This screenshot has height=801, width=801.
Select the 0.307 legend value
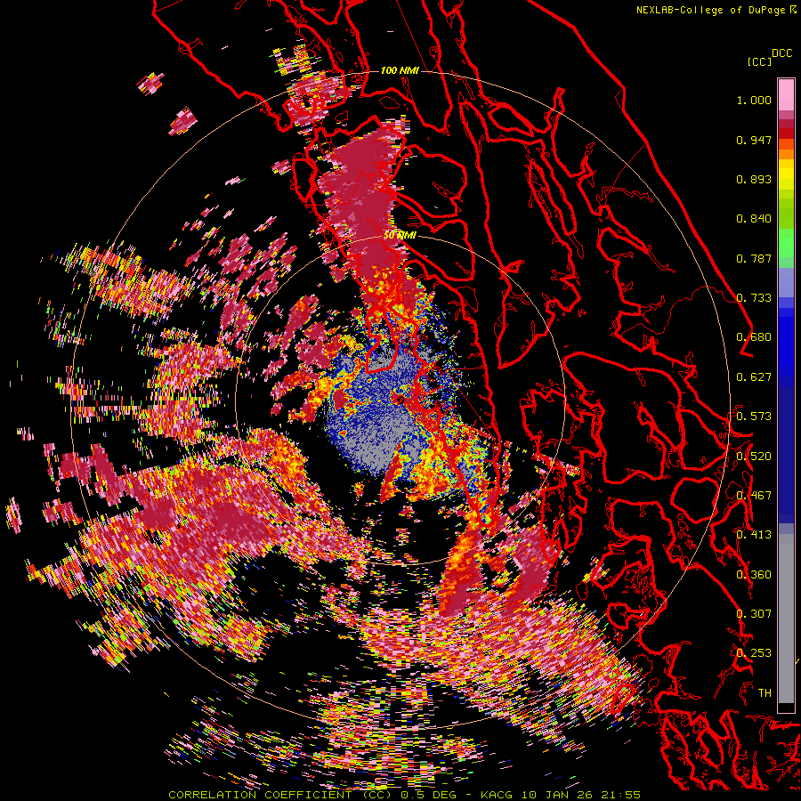point(754,614)
